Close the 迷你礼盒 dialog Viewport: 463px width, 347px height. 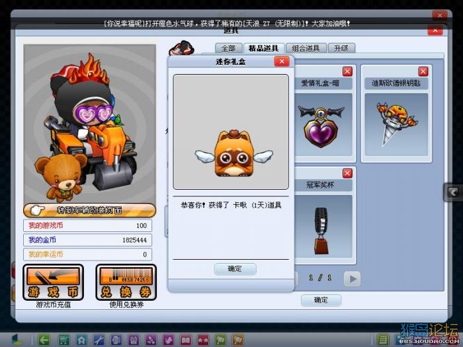[282, 61]
